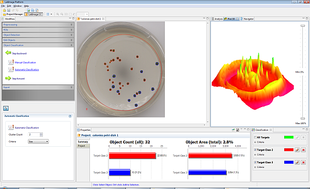Click the zoom out magnifier icon
Image resolution: width=310 pixels, height=189 pixels.
pos(62,14)
